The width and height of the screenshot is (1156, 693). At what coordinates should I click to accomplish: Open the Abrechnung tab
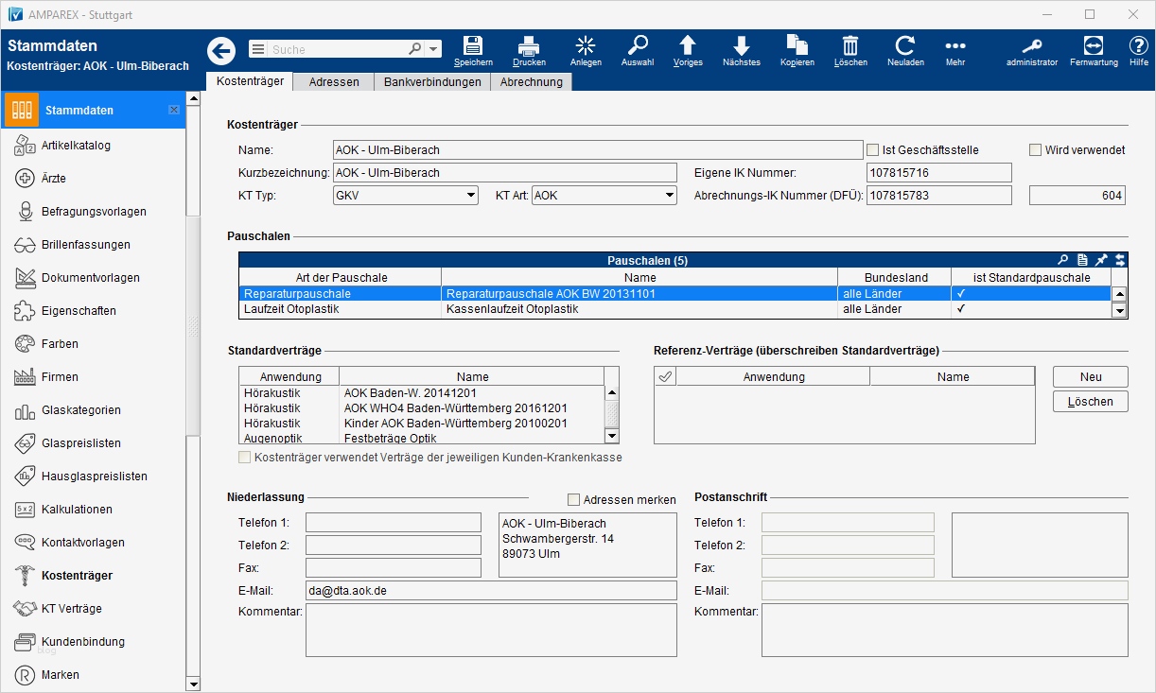[531, 82]
